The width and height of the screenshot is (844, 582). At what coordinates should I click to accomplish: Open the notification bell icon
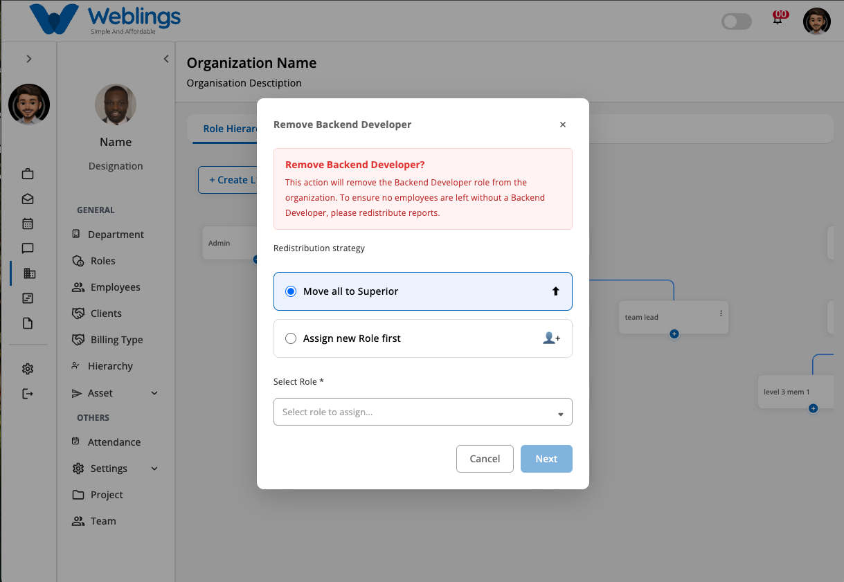point(778,18)
